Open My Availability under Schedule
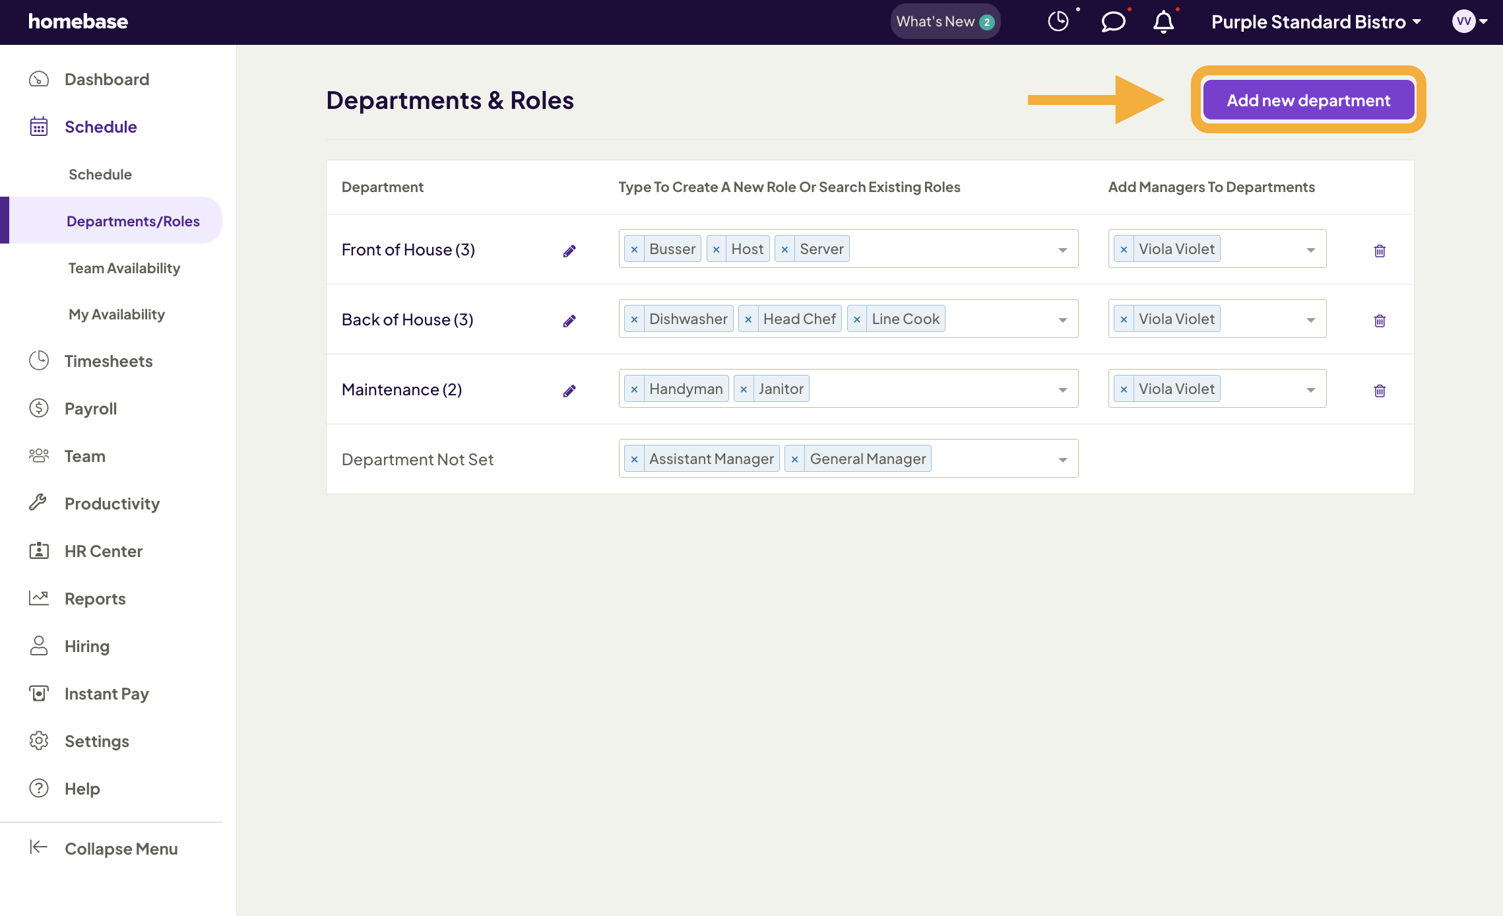1503x916 pixels. click(116, 314)
